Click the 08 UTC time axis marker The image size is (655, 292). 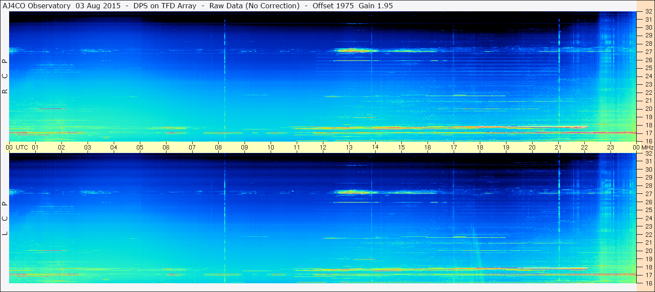218,147
